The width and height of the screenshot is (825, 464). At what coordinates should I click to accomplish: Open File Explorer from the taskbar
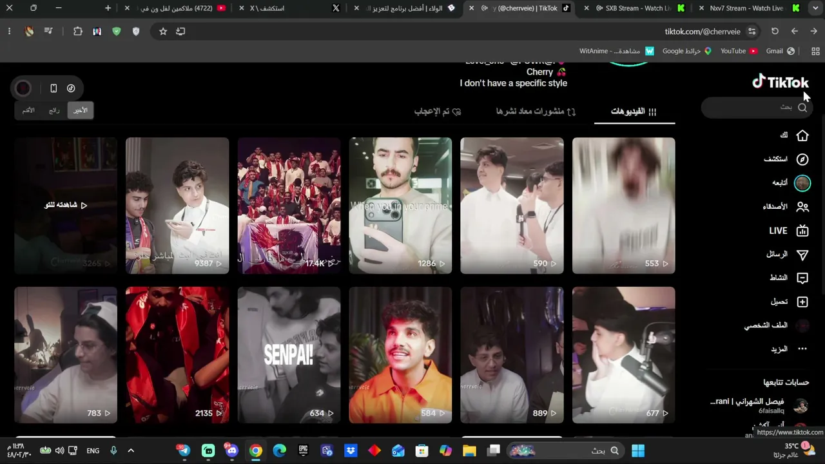click(469, 450)
